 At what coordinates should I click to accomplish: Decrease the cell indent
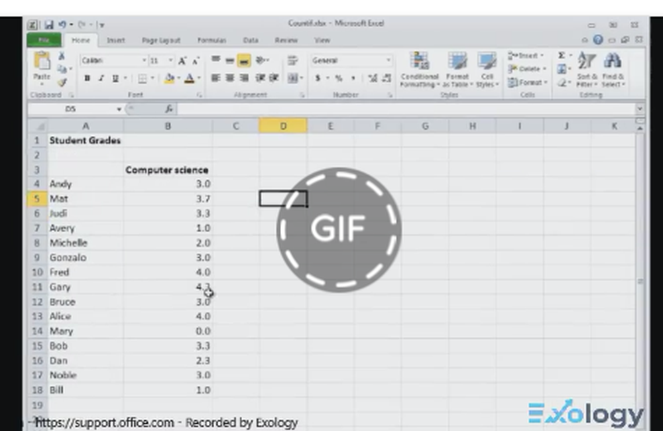[261, 78]
